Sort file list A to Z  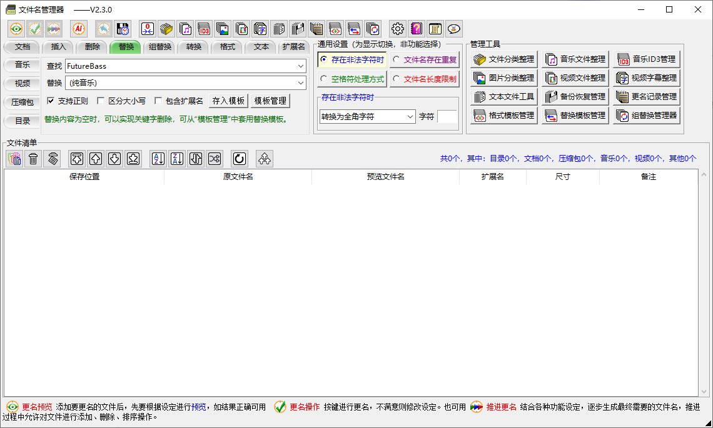pos(158,159)
